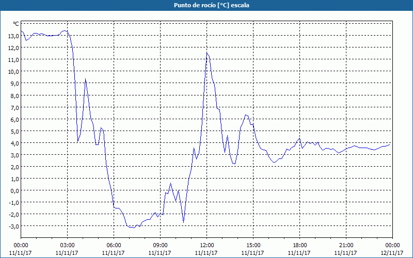Click the -2,0 y-axis label
The height and width of the screenshot is (258, 413).
14,215
